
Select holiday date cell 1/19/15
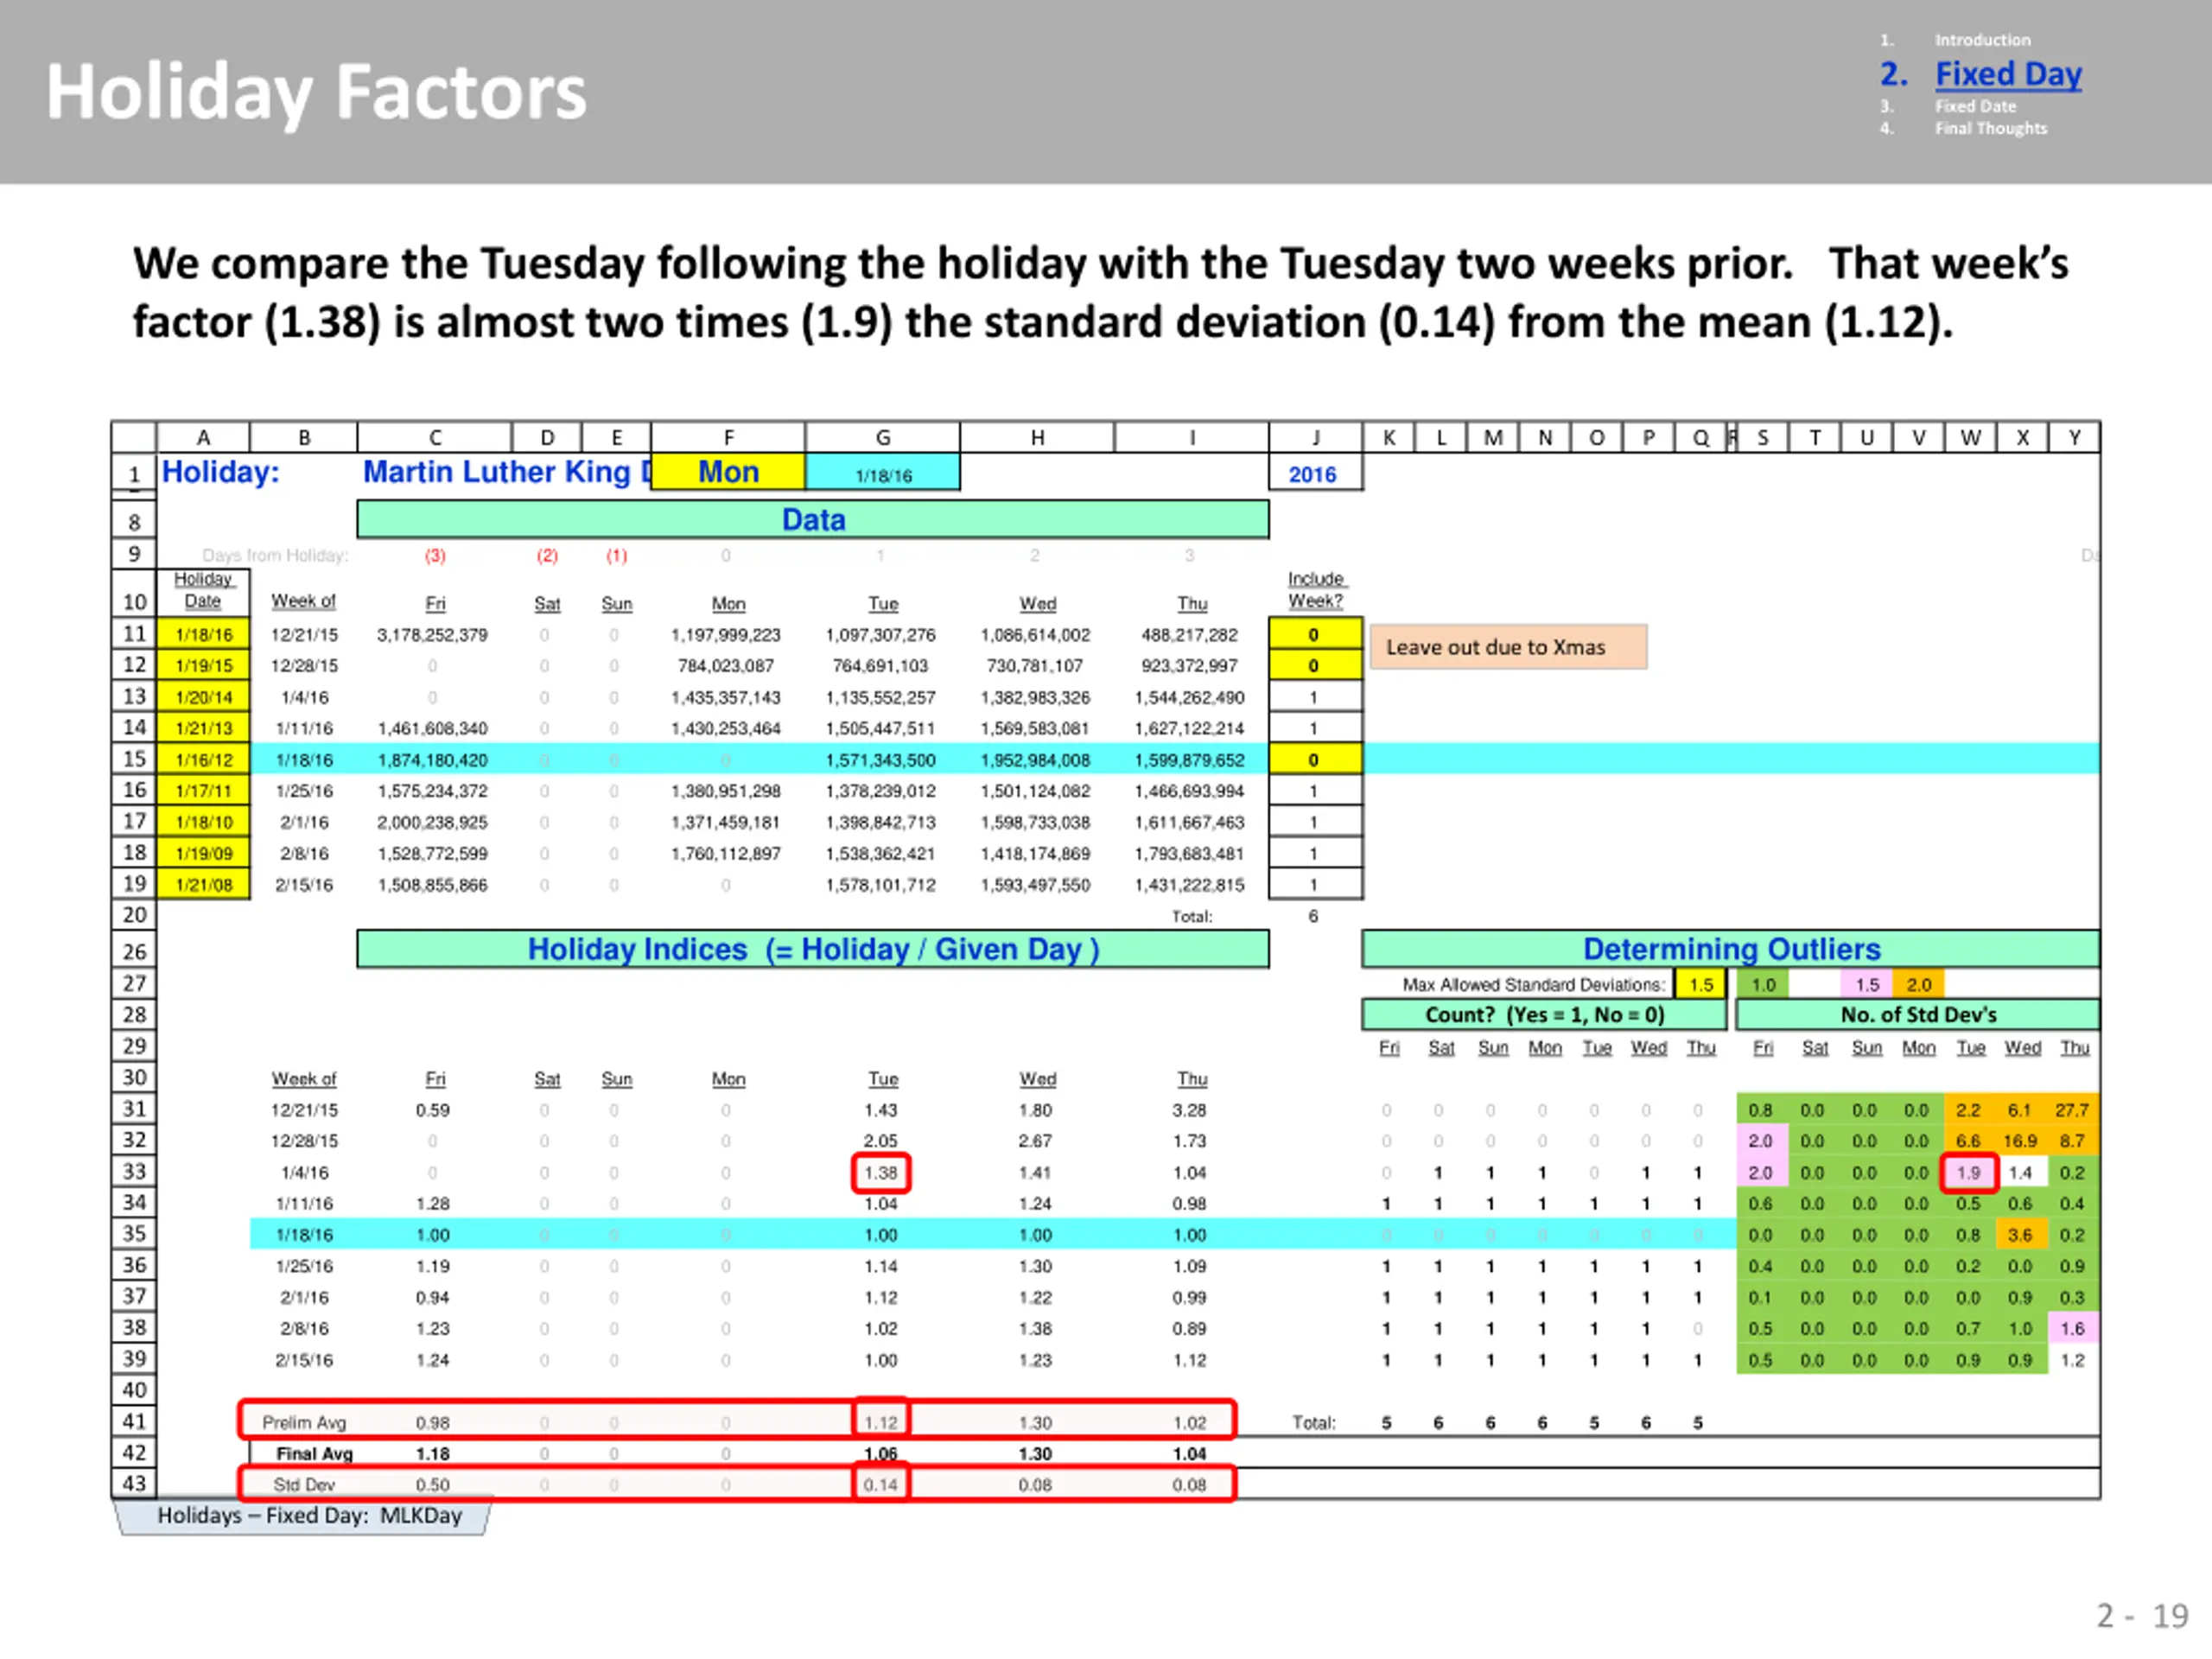(x=204, y=665)
